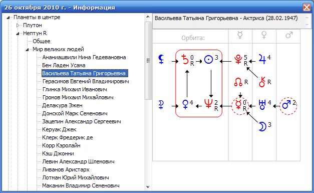Select Маканин Владимир Семенович

click(81, 185)
